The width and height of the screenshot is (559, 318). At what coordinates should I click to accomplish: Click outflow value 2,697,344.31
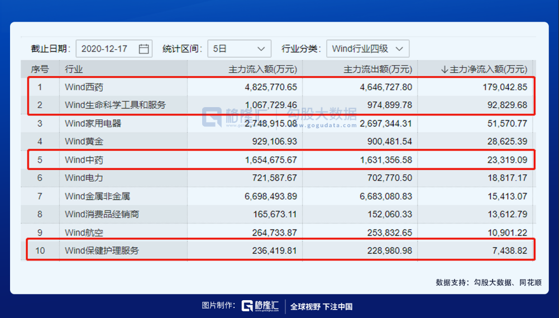(x=386, y=123)
